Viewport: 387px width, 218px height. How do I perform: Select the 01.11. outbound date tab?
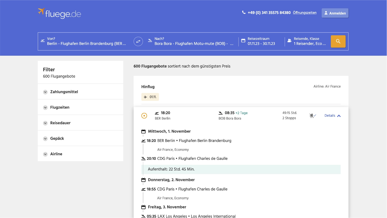pos(150,97)
